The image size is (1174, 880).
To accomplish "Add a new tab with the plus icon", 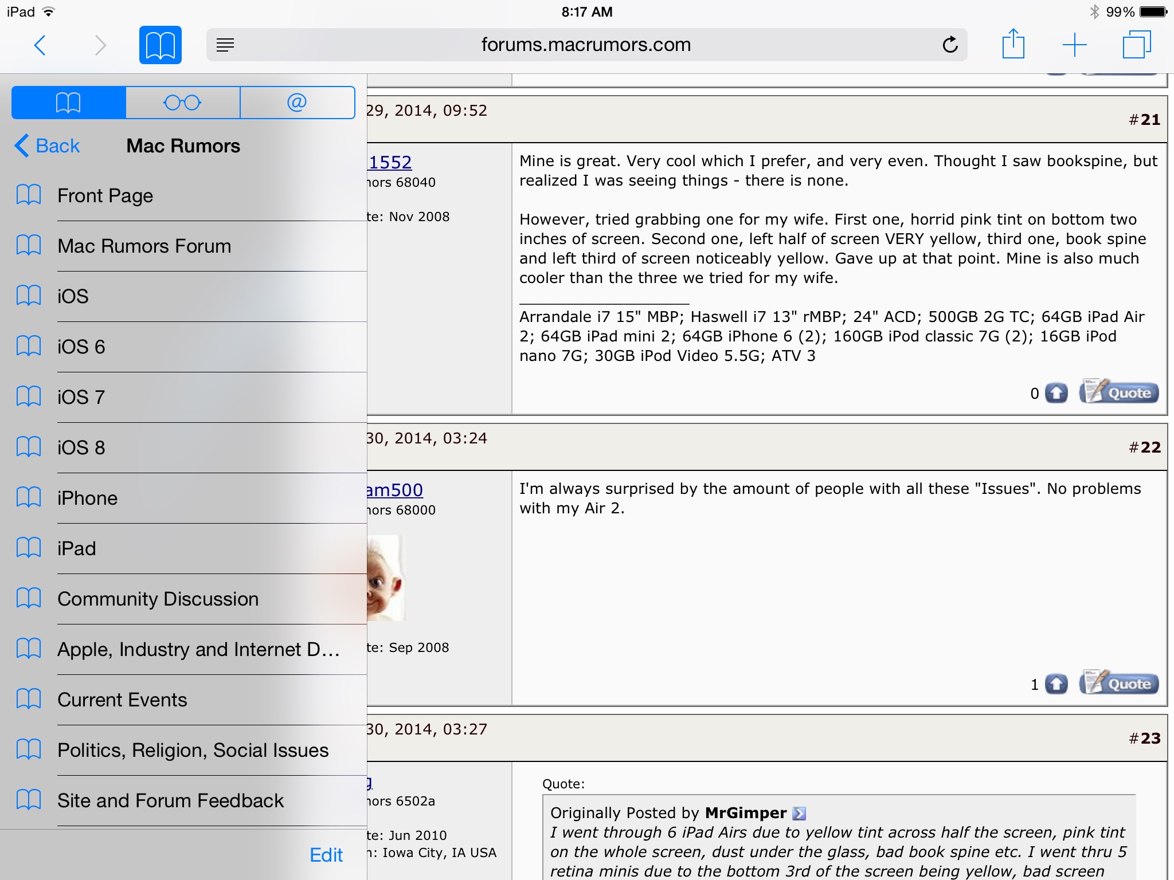I will 1074,45.
